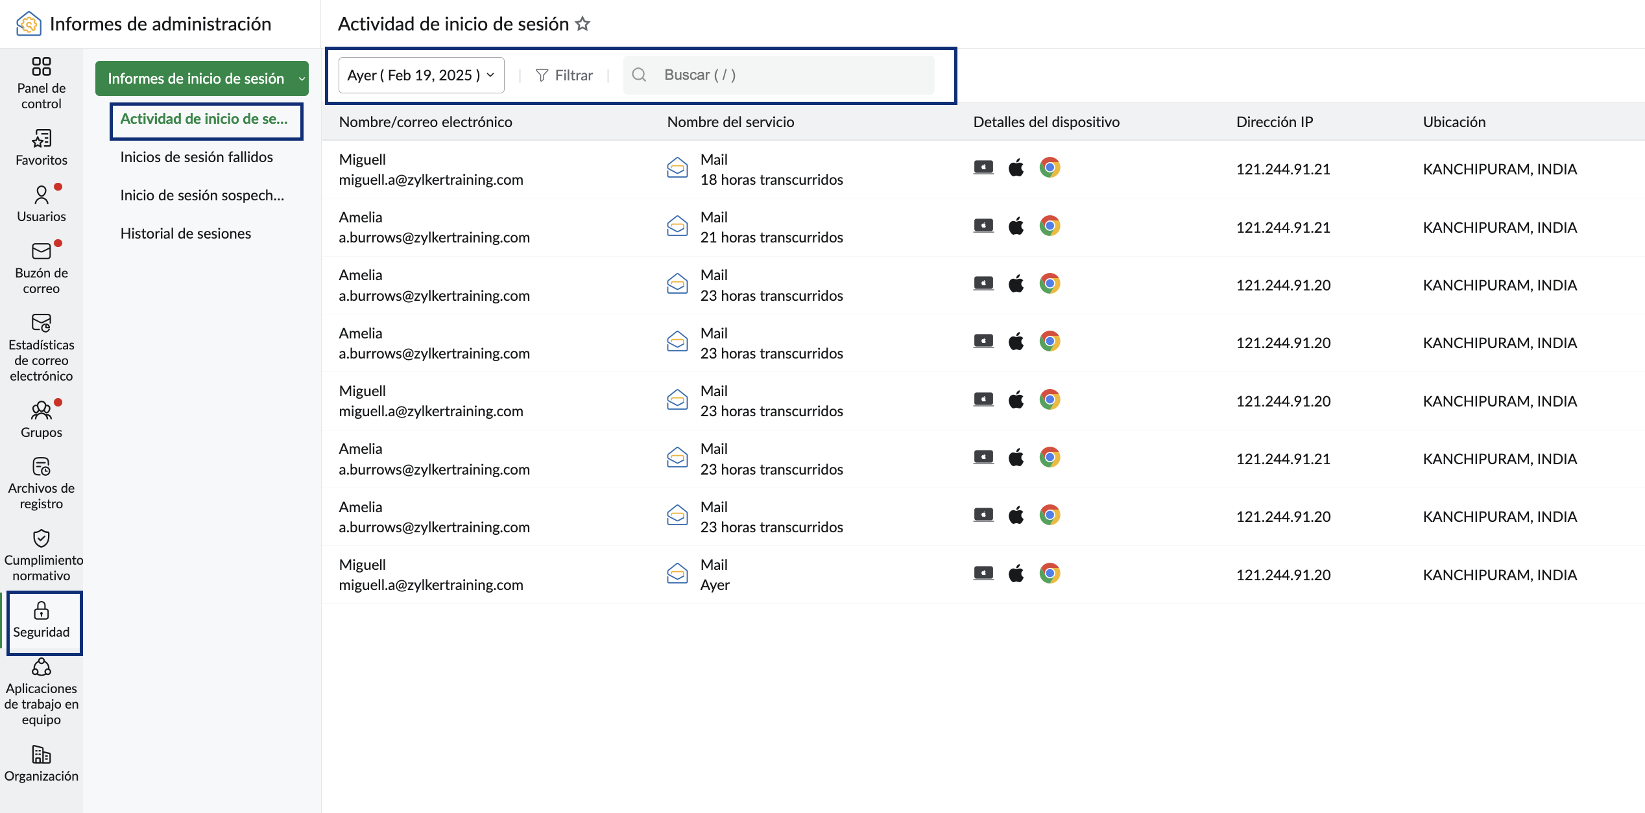Screen dimensions: 1645x813
Task: Click '18 horas transcurridos' text
Action: (x=771, y=180)
